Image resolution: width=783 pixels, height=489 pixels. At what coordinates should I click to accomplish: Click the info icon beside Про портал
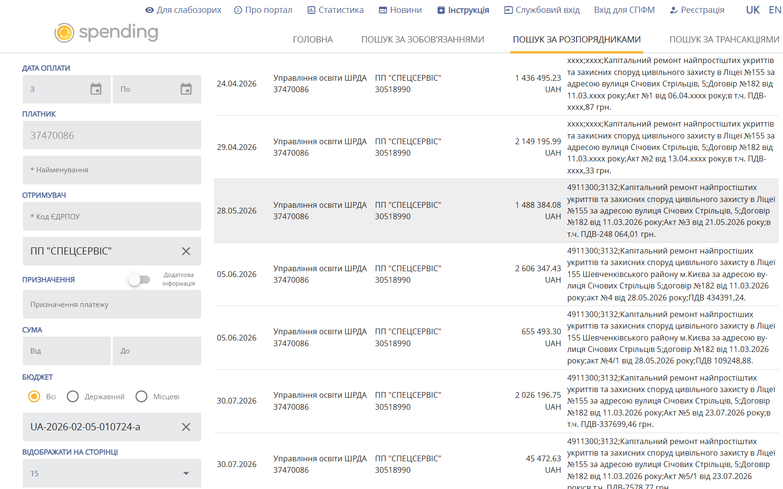pos(238,10)
